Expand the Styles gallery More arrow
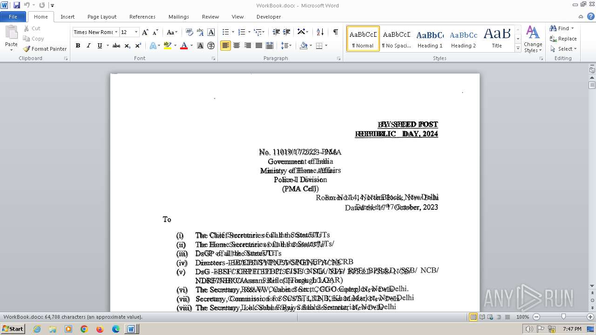Viewport: 596px width, 335px height. 518,48
